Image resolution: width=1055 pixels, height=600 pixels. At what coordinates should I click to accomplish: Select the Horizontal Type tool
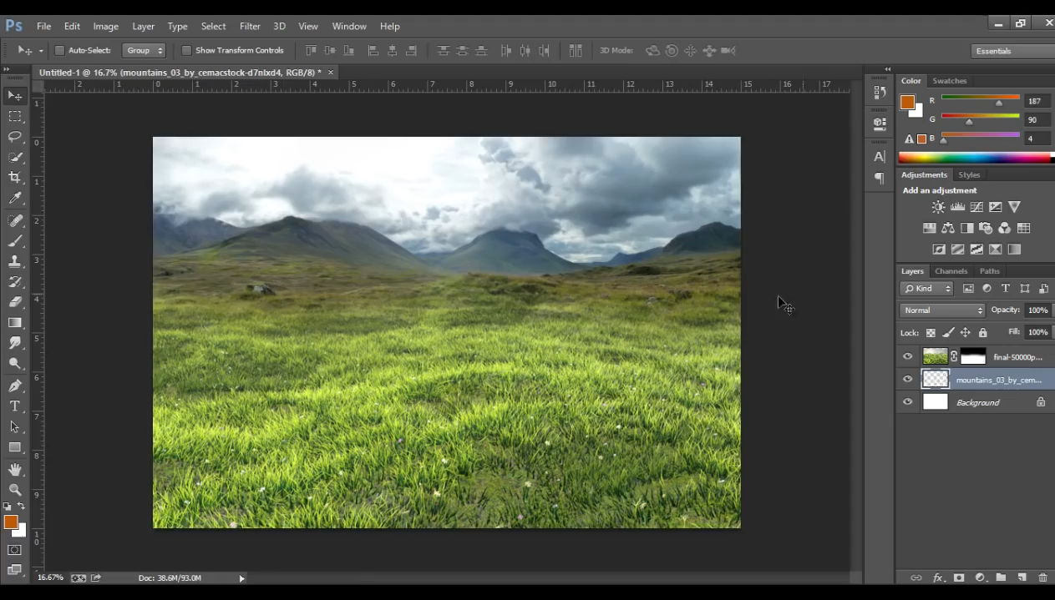(x=15, y=406)
